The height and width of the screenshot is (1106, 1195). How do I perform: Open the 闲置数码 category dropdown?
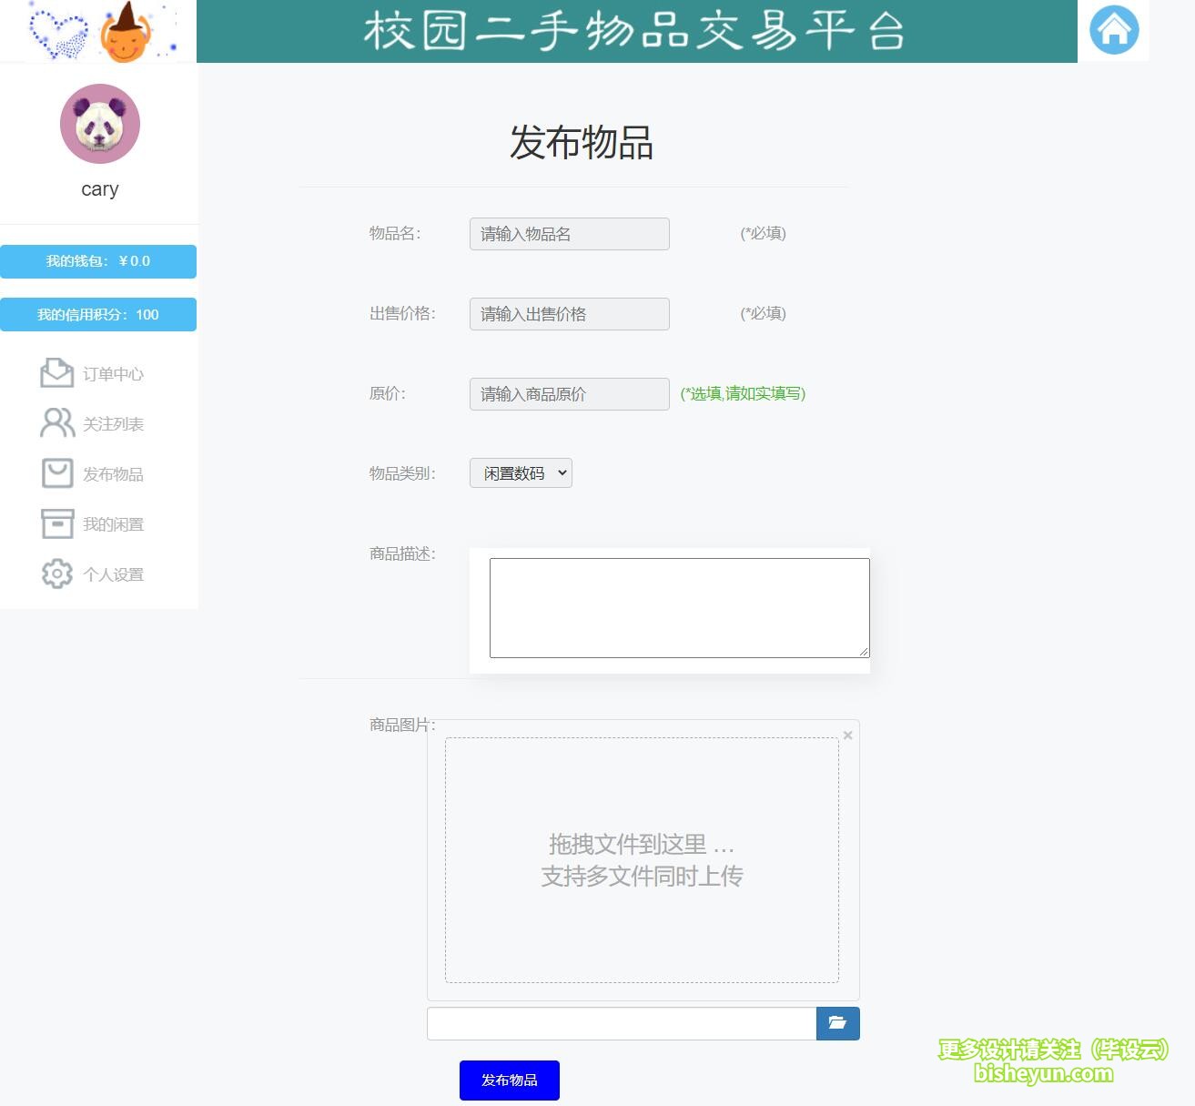click(520, 472)
